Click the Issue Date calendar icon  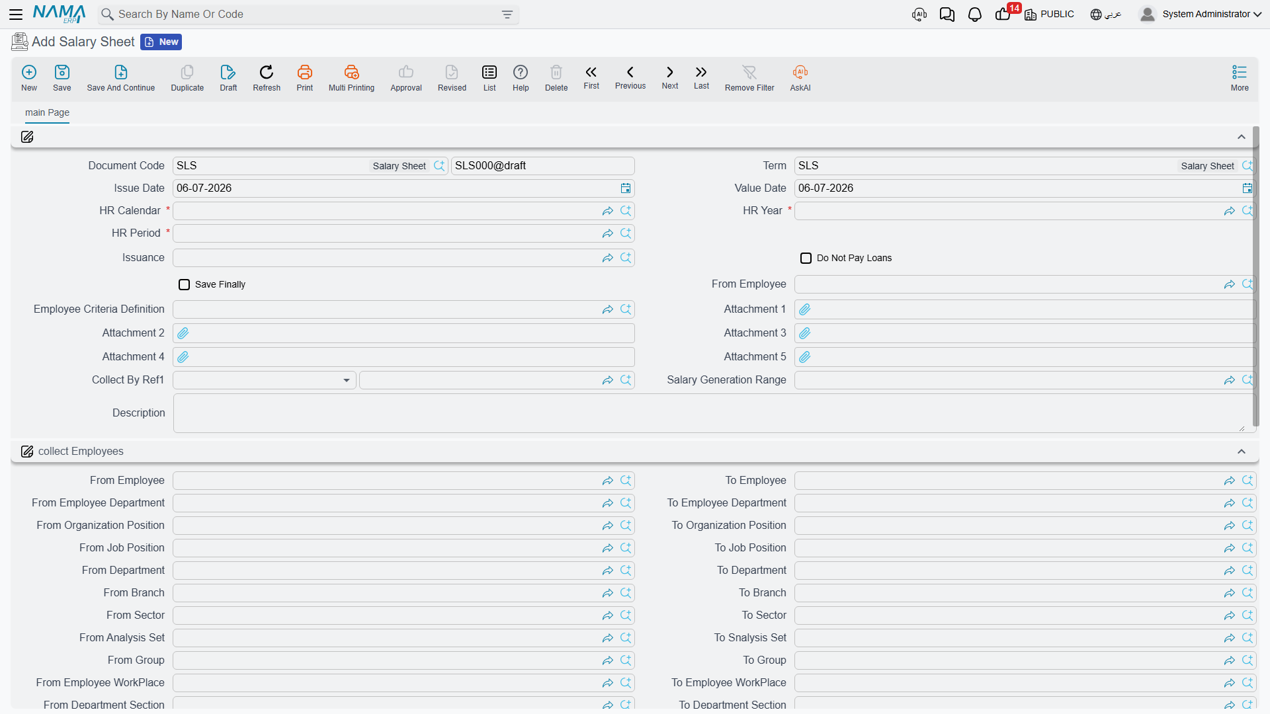tap(626, 188)
